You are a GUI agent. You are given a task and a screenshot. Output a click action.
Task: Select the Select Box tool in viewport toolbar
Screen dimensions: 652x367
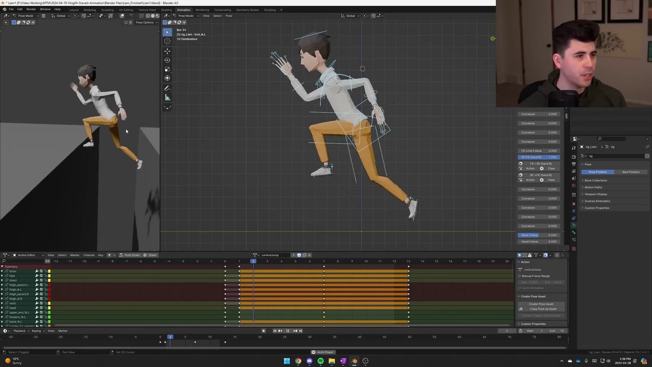pos(168,32)
